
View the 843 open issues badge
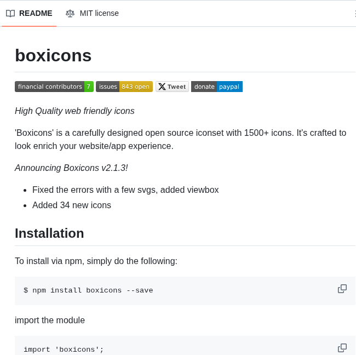pyautogui.click(x=124, y=87)
